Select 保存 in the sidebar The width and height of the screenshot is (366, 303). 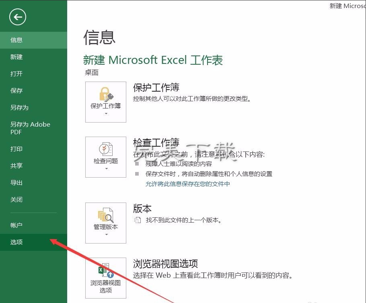(33, 90)
